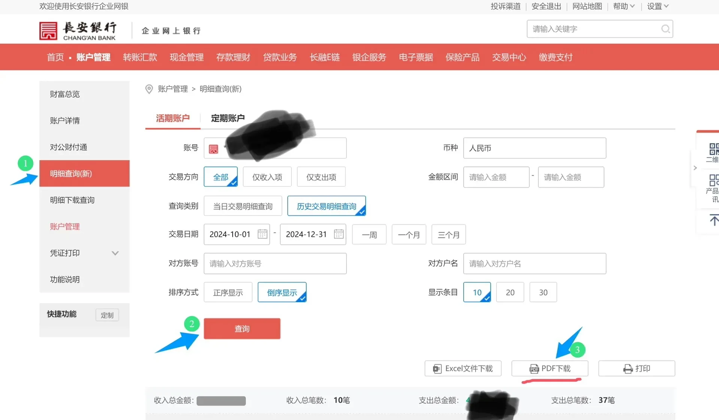This screenshot has height=420, width=719.
Task: Click the red 查询 button
Action: (x=242, y=328)
